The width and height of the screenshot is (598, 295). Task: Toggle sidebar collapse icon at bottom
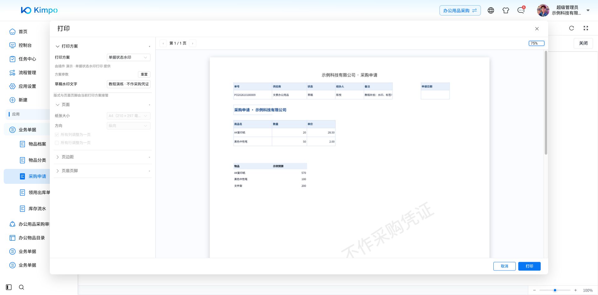9,287
